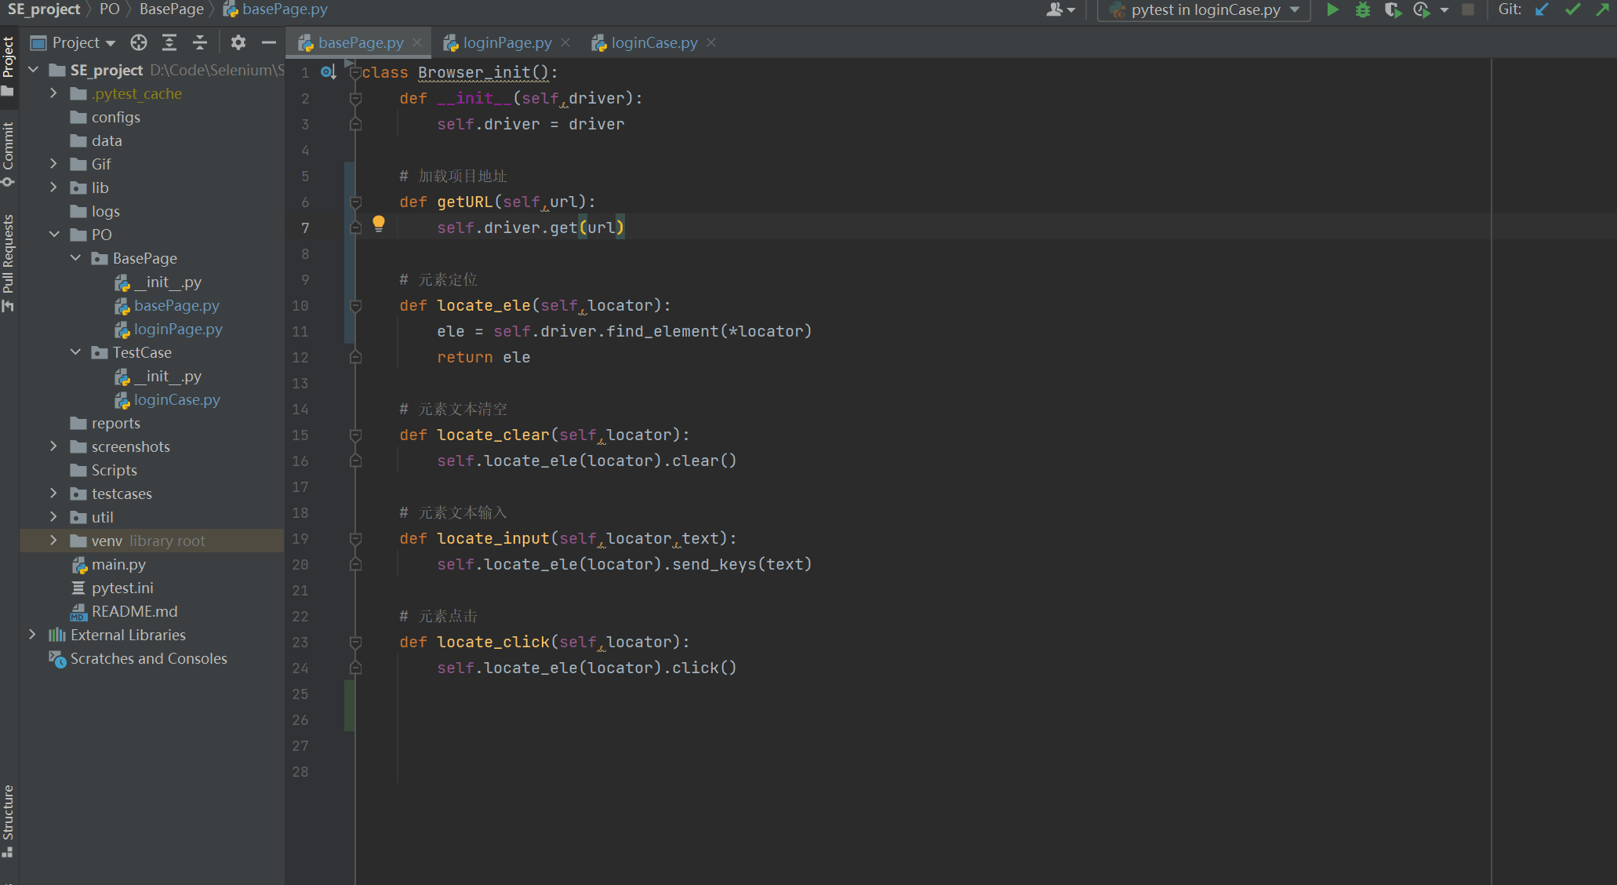Image resolution: width=1617 pixels, height=885 pixels.
Task: Toggle fold marker for locate_click method
Action: (x=355, y=642)
